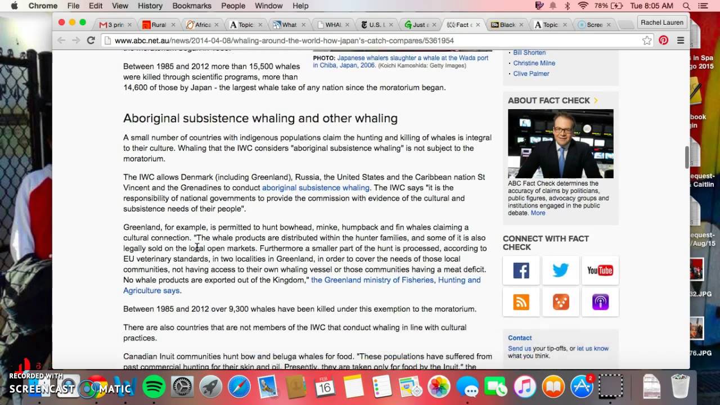The width and height of the screenshot is (720, 405).
Task: Open the Bookmarks menu
Action: [x=192, y=6]
